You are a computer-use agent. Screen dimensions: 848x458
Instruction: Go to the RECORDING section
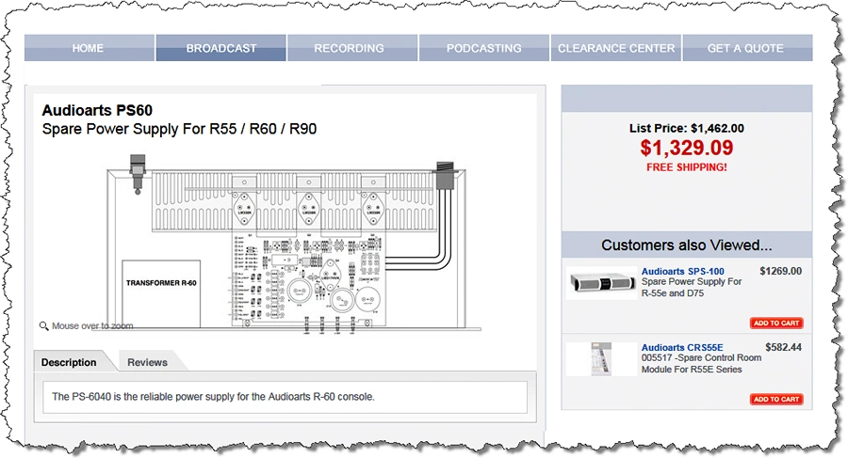(x=352, y=48)
